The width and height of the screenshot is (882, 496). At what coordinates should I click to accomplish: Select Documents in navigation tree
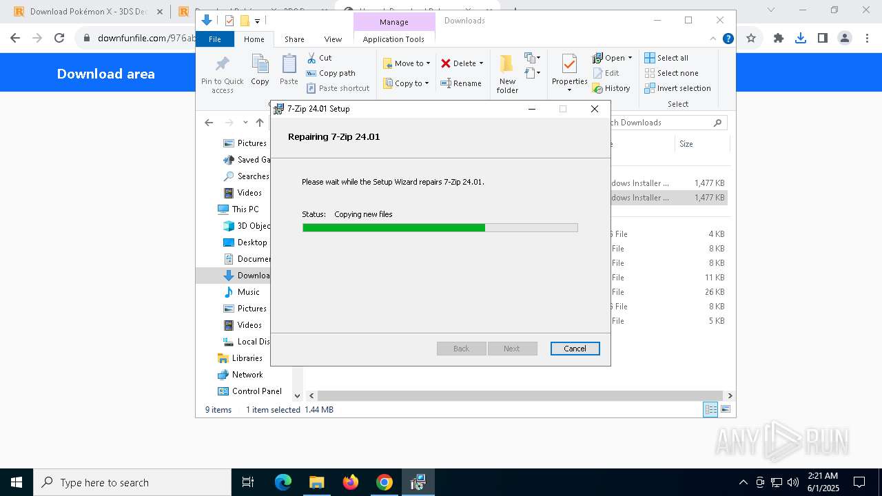[246, 259]
